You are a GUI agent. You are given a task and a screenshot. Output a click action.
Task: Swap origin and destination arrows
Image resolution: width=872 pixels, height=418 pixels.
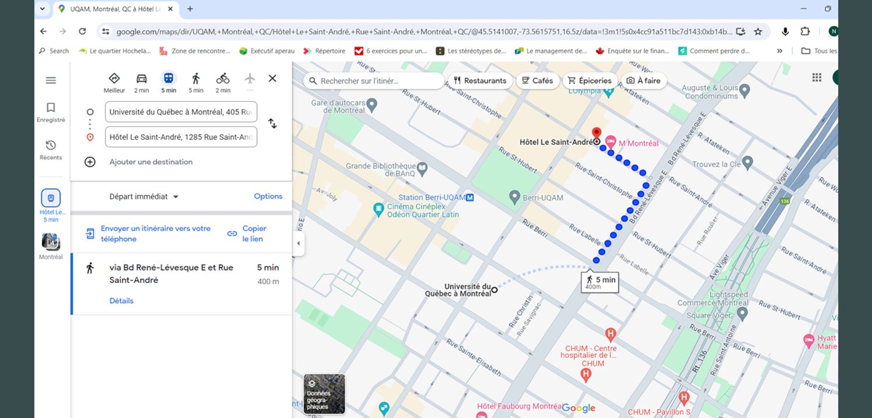click(272, 124)
